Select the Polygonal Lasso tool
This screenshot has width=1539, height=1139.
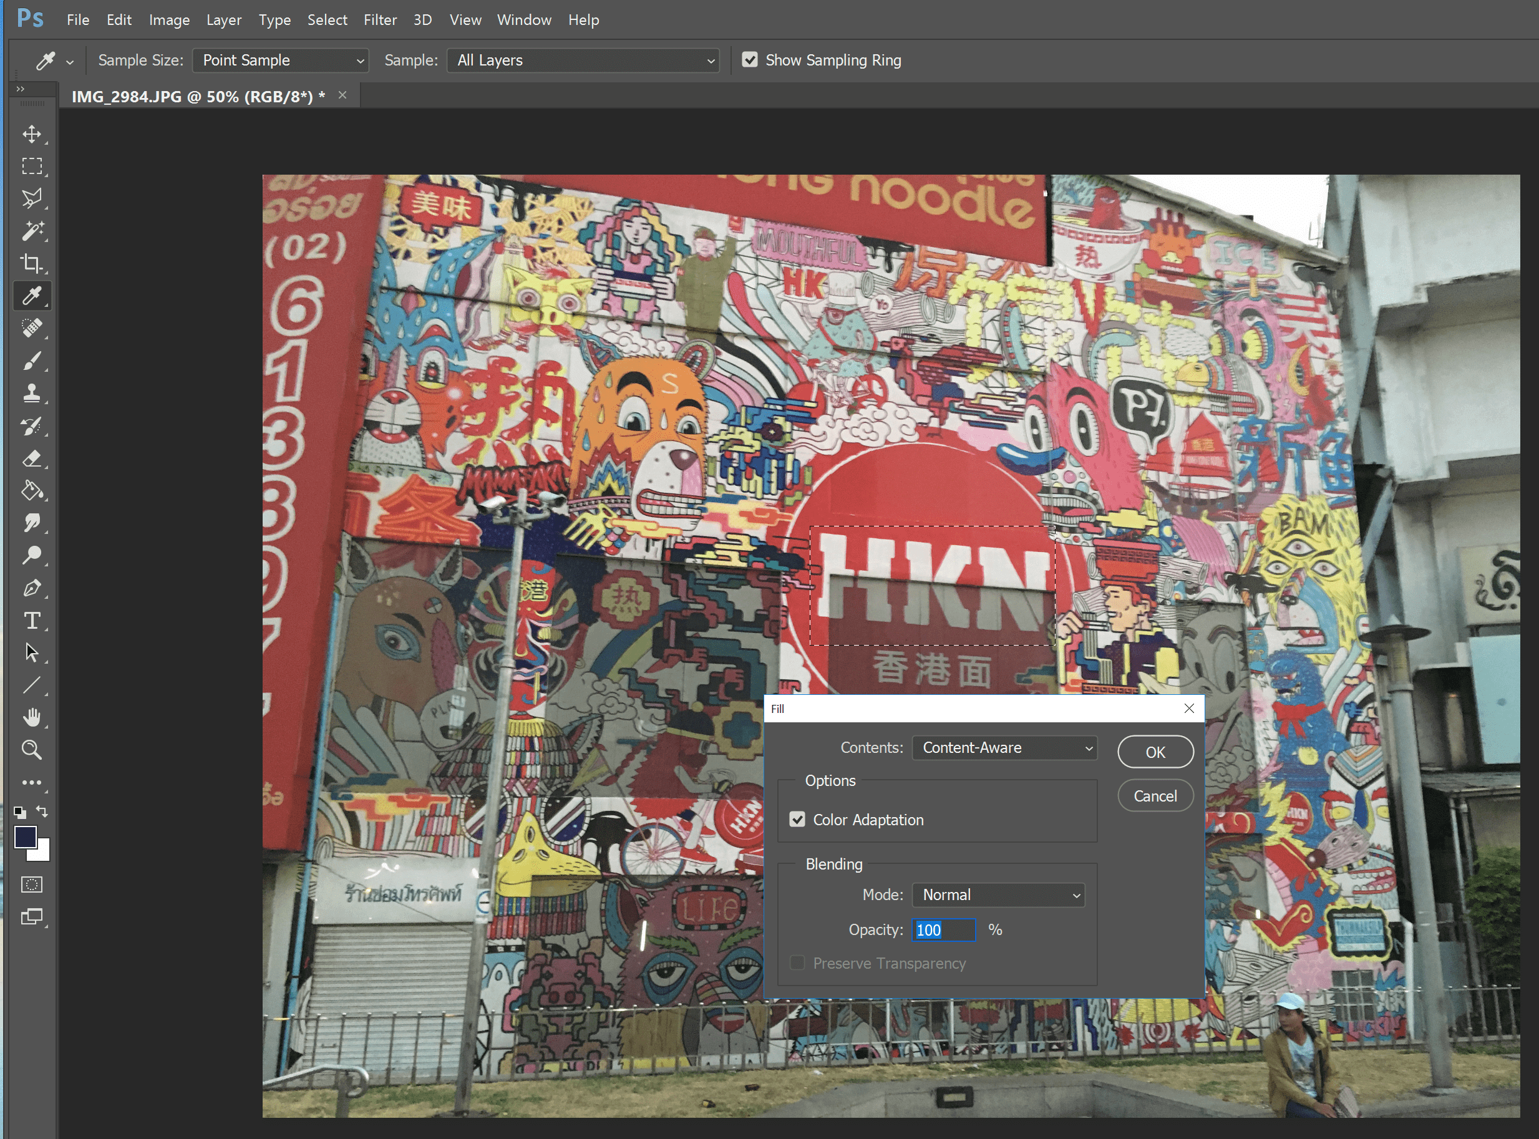point(32,198)
